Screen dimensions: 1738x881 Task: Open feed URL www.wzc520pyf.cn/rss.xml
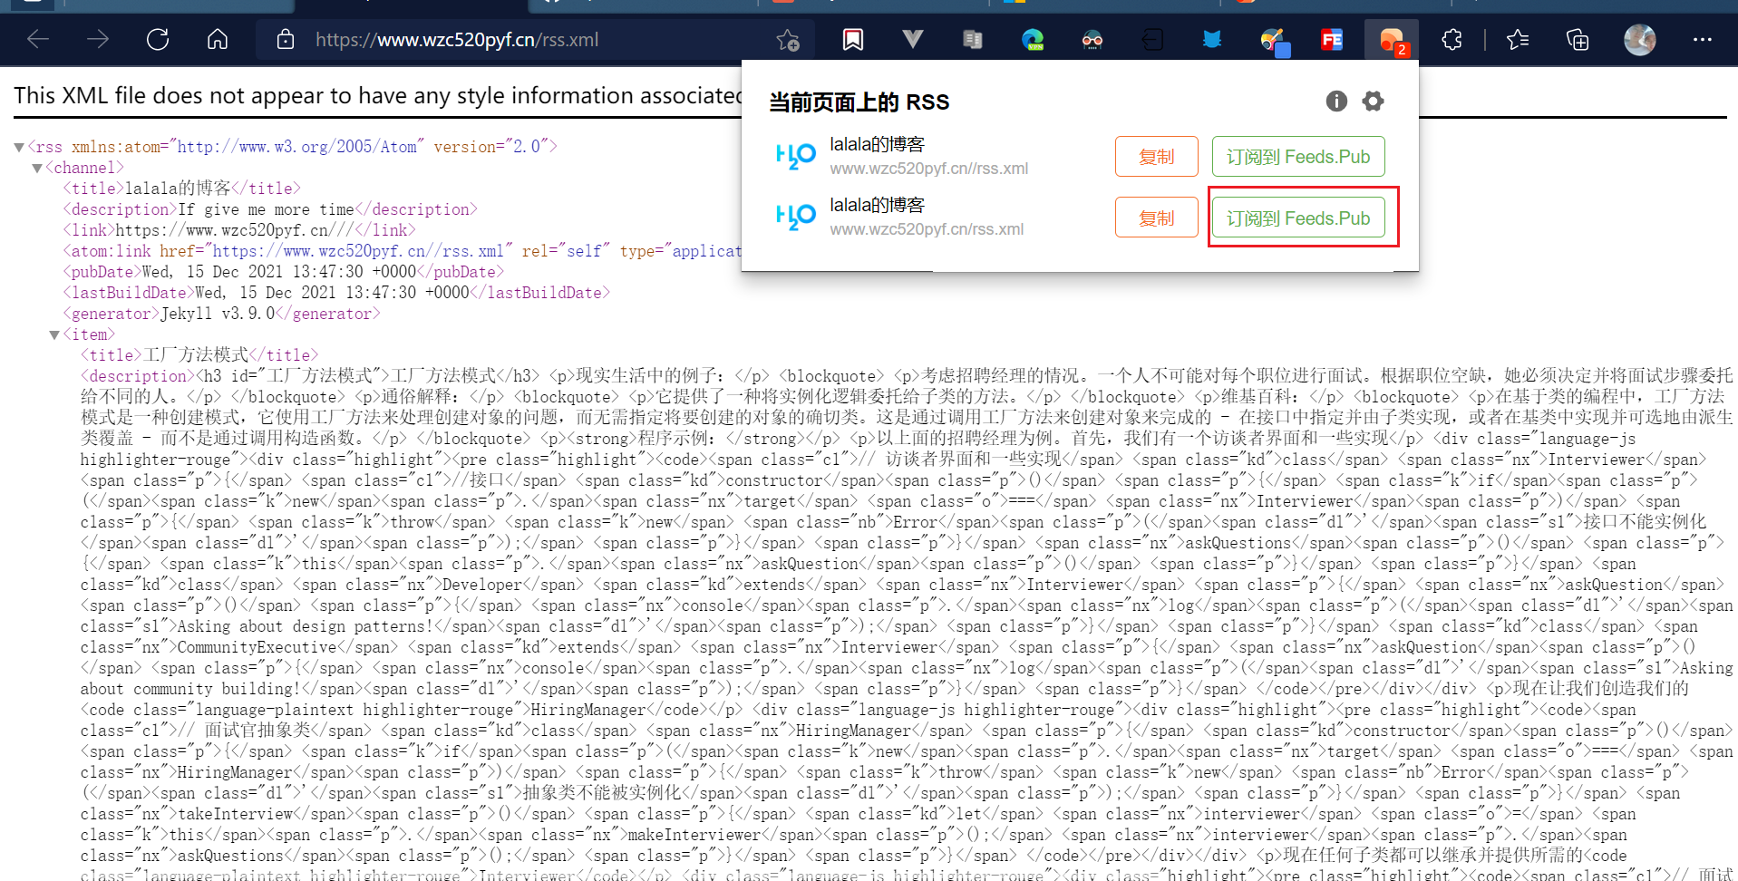pos(927,229)
